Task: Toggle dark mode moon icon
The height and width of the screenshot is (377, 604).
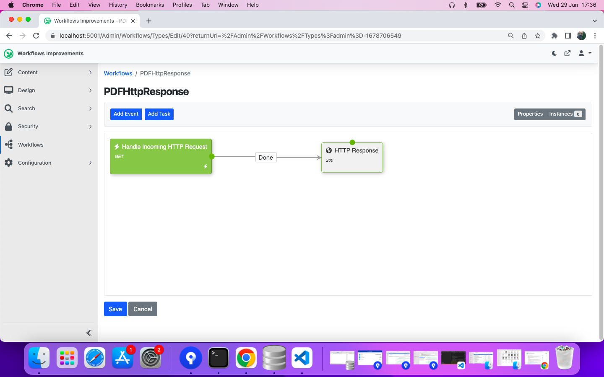Action: coord(555,53)
